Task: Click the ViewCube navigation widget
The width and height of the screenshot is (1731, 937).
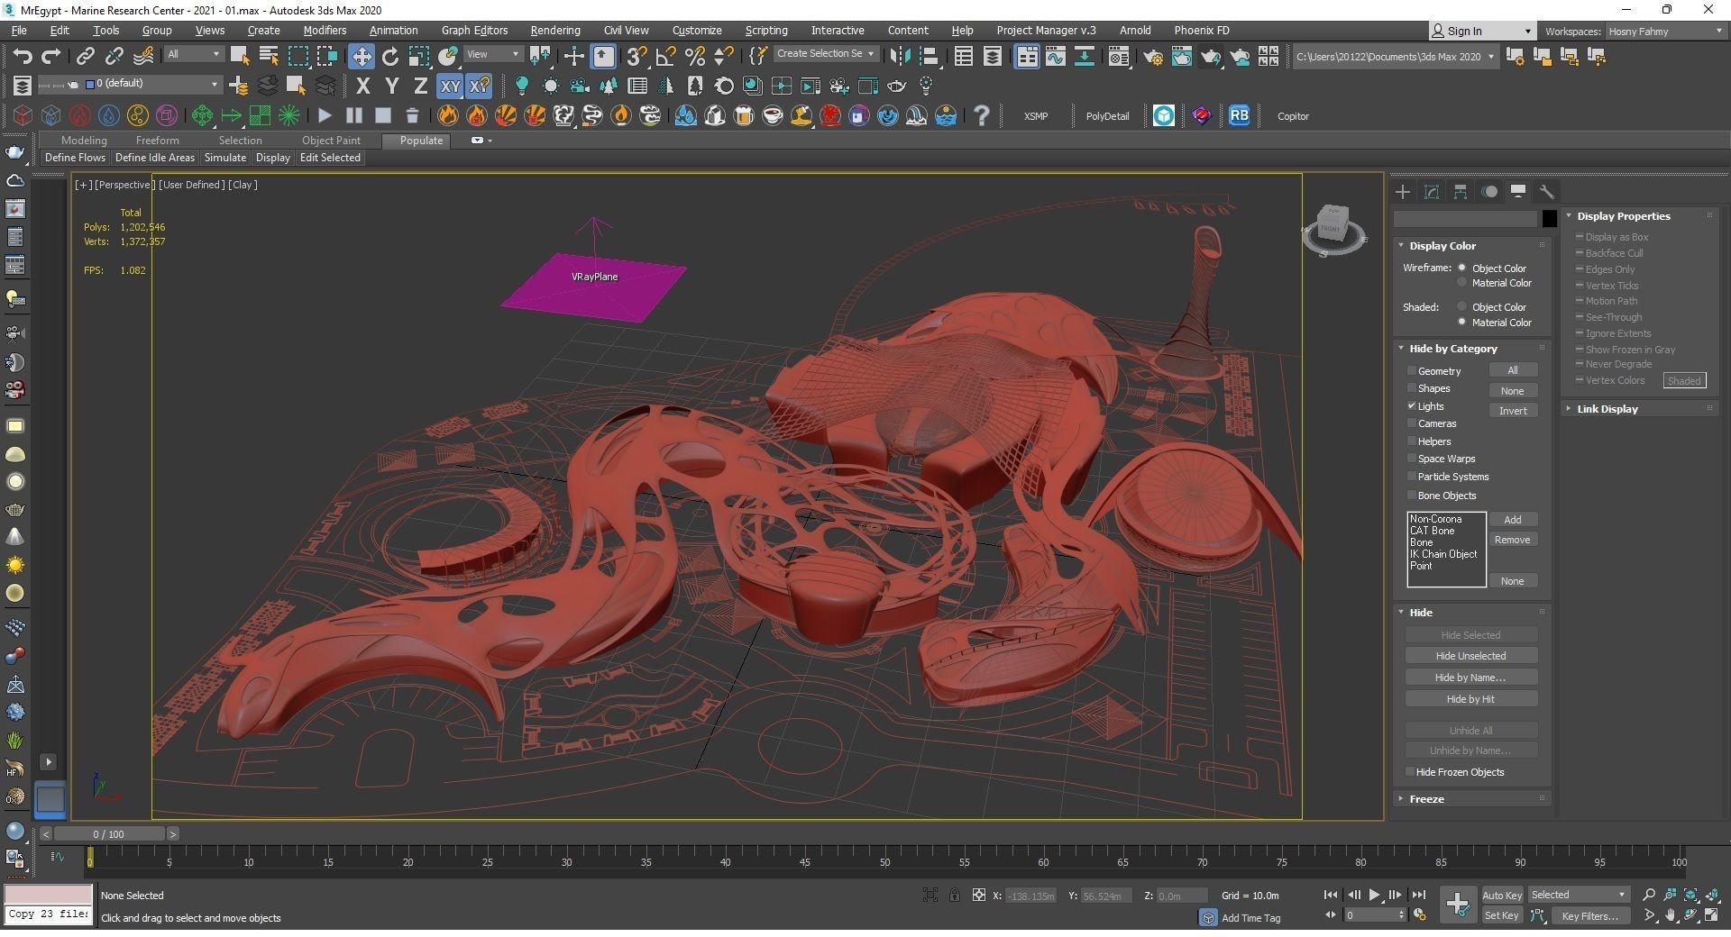Action: (x=1333, y=230)
